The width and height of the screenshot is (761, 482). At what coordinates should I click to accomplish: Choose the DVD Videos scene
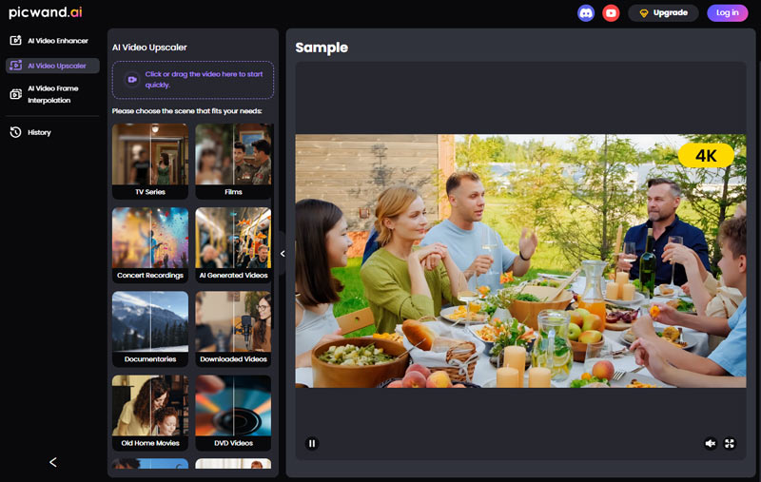coord(233,413)
